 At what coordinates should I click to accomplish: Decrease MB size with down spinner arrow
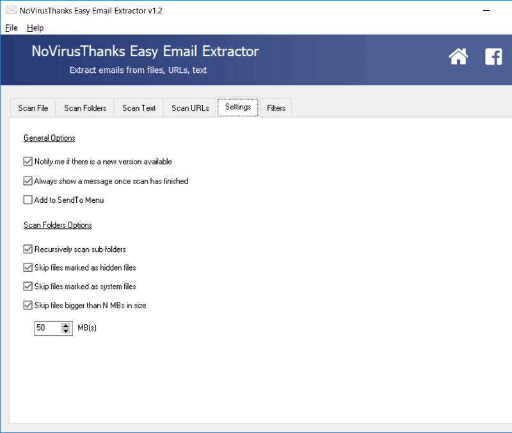click(x=66, y=331)
